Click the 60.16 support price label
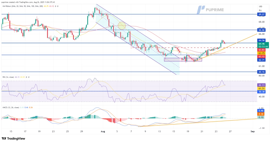The image size is (271, 143). click(x=262, y=72)
